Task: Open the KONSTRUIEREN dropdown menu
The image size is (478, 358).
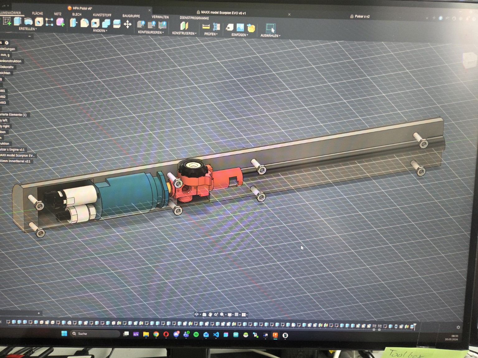Action: click(x=184, y=33)
